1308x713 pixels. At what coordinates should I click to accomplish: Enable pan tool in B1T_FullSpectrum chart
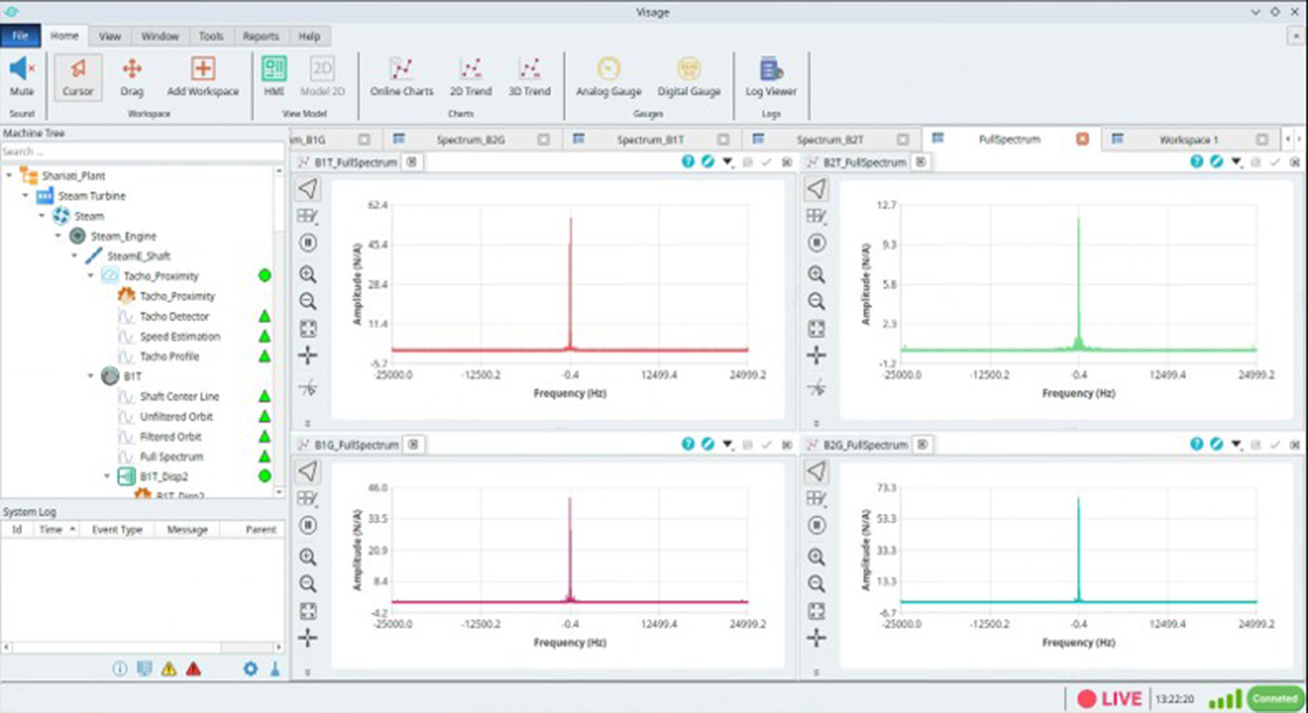(308, 356)
